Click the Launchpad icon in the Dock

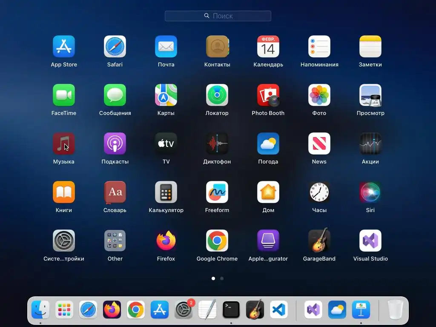[x=64, y=310]
